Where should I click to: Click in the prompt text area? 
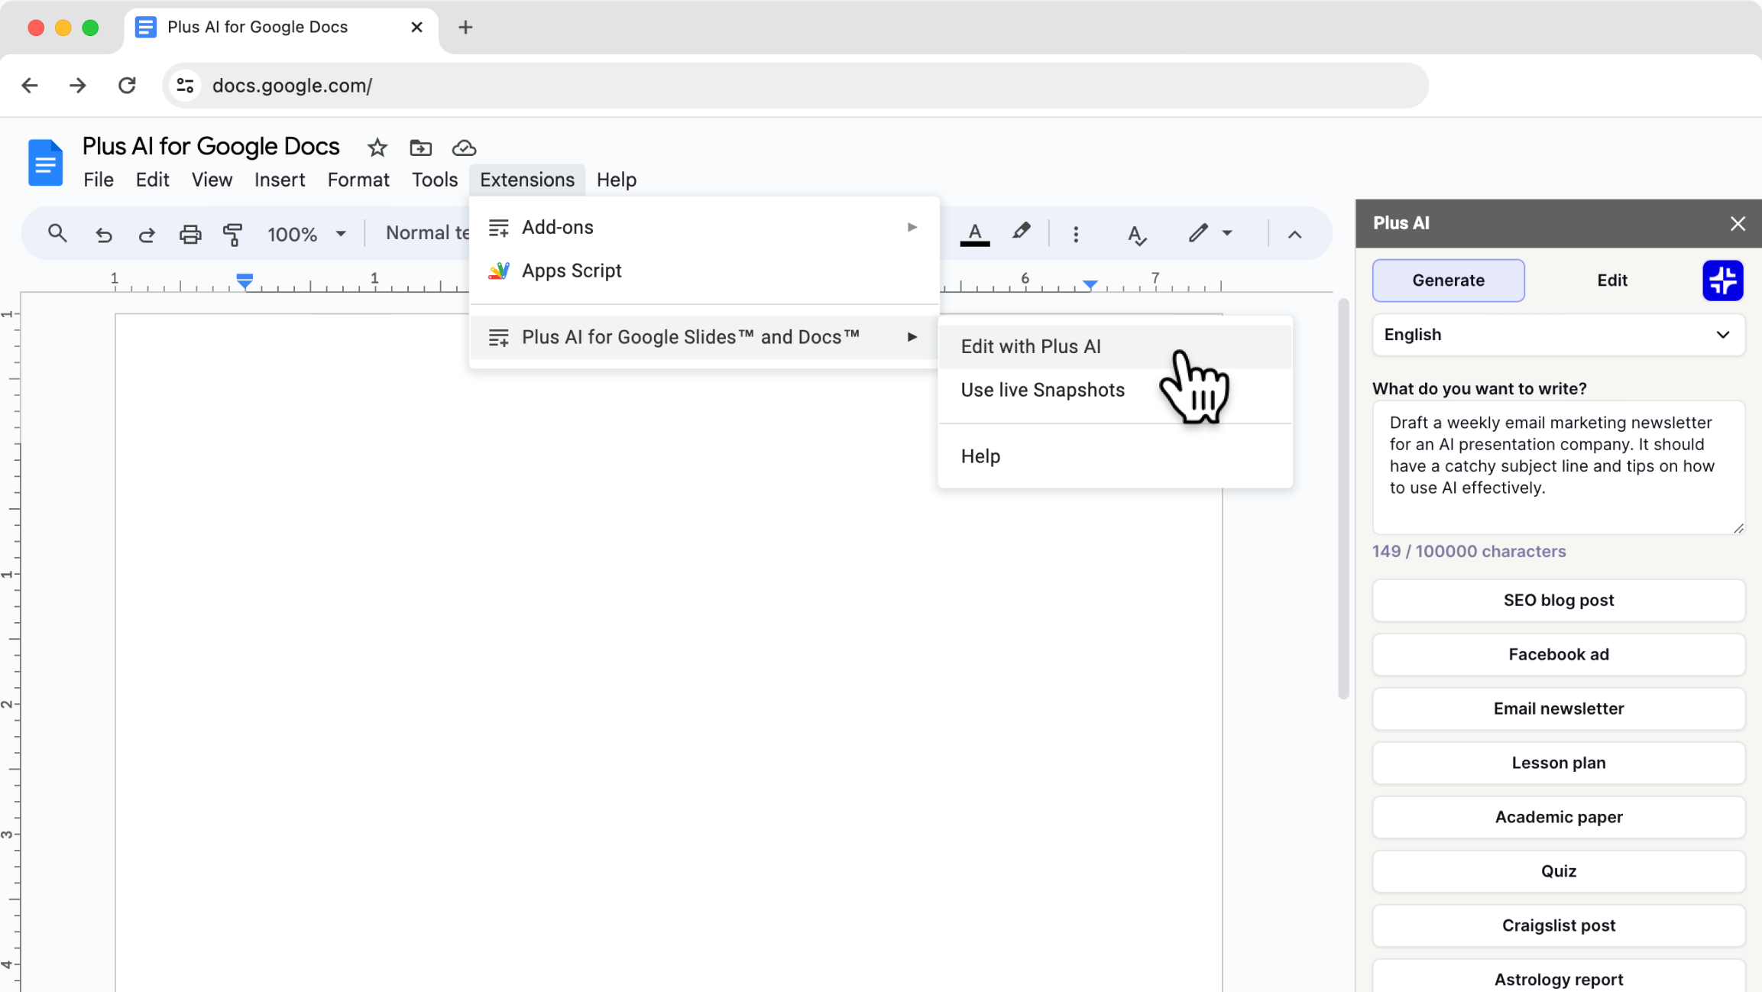(x=1558, y=468)
